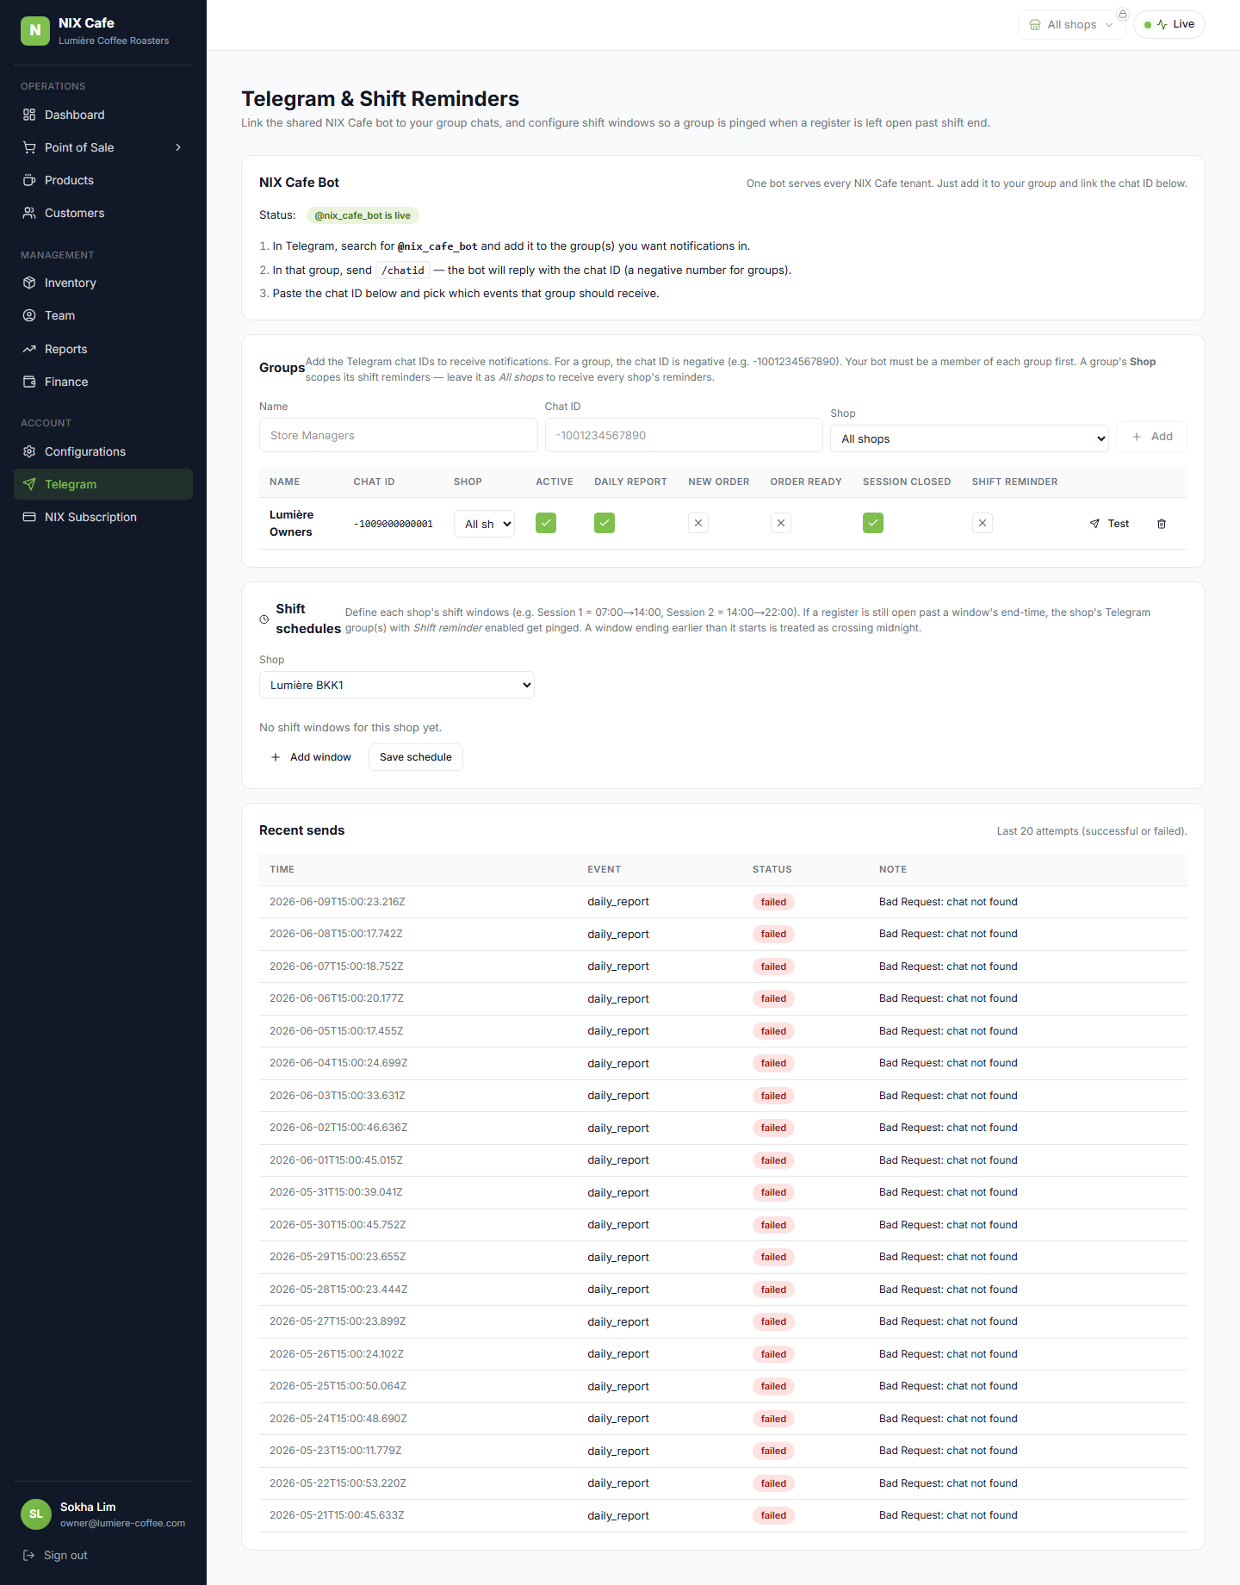Enable New Order for Lumière Owners
This screenshot has width=1240, height=1585.
click(698, 523)
